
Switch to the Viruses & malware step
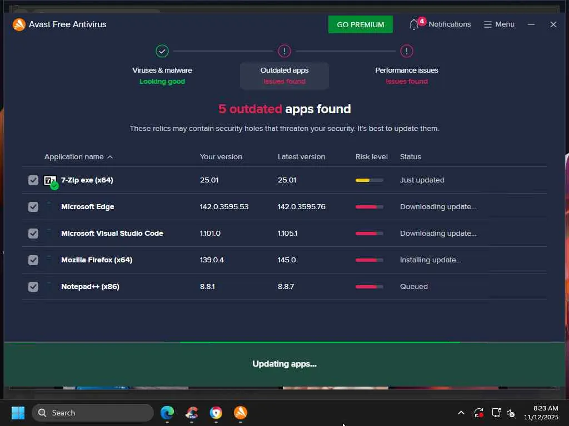pyautogui.click(x=162, y=75)
